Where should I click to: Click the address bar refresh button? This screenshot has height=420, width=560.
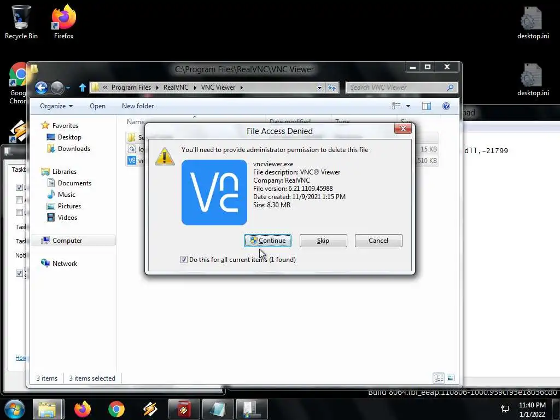[x=332, y=87]
